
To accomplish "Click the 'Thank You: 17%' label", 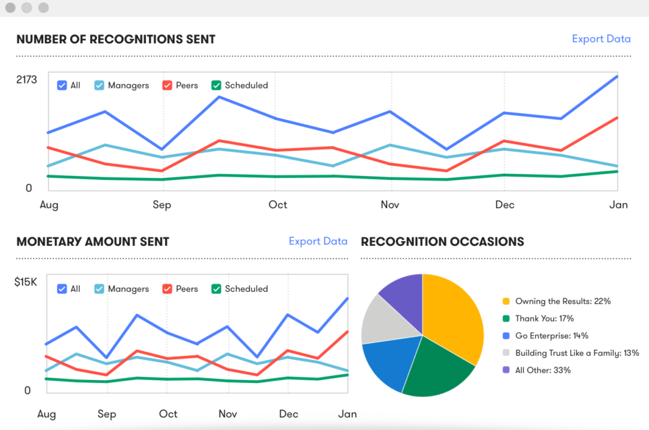I will point(544,319).
